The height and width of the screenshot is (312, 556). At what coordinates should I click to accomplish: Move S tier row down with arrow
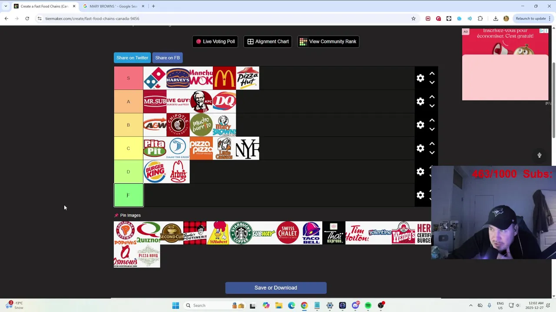point(432,82)
